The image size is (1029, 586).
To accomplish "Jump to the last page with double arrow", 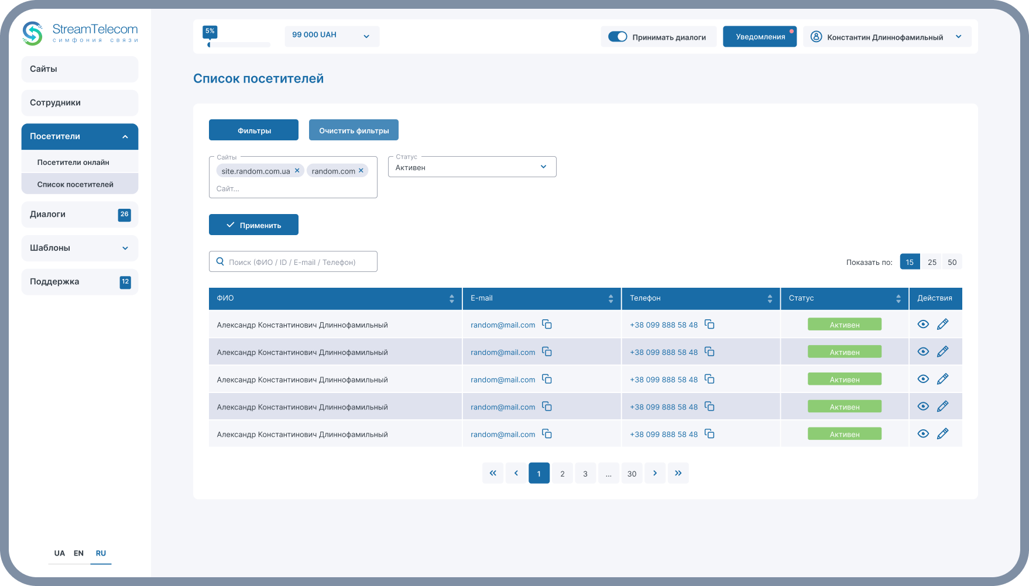I will tap(678, 473).
